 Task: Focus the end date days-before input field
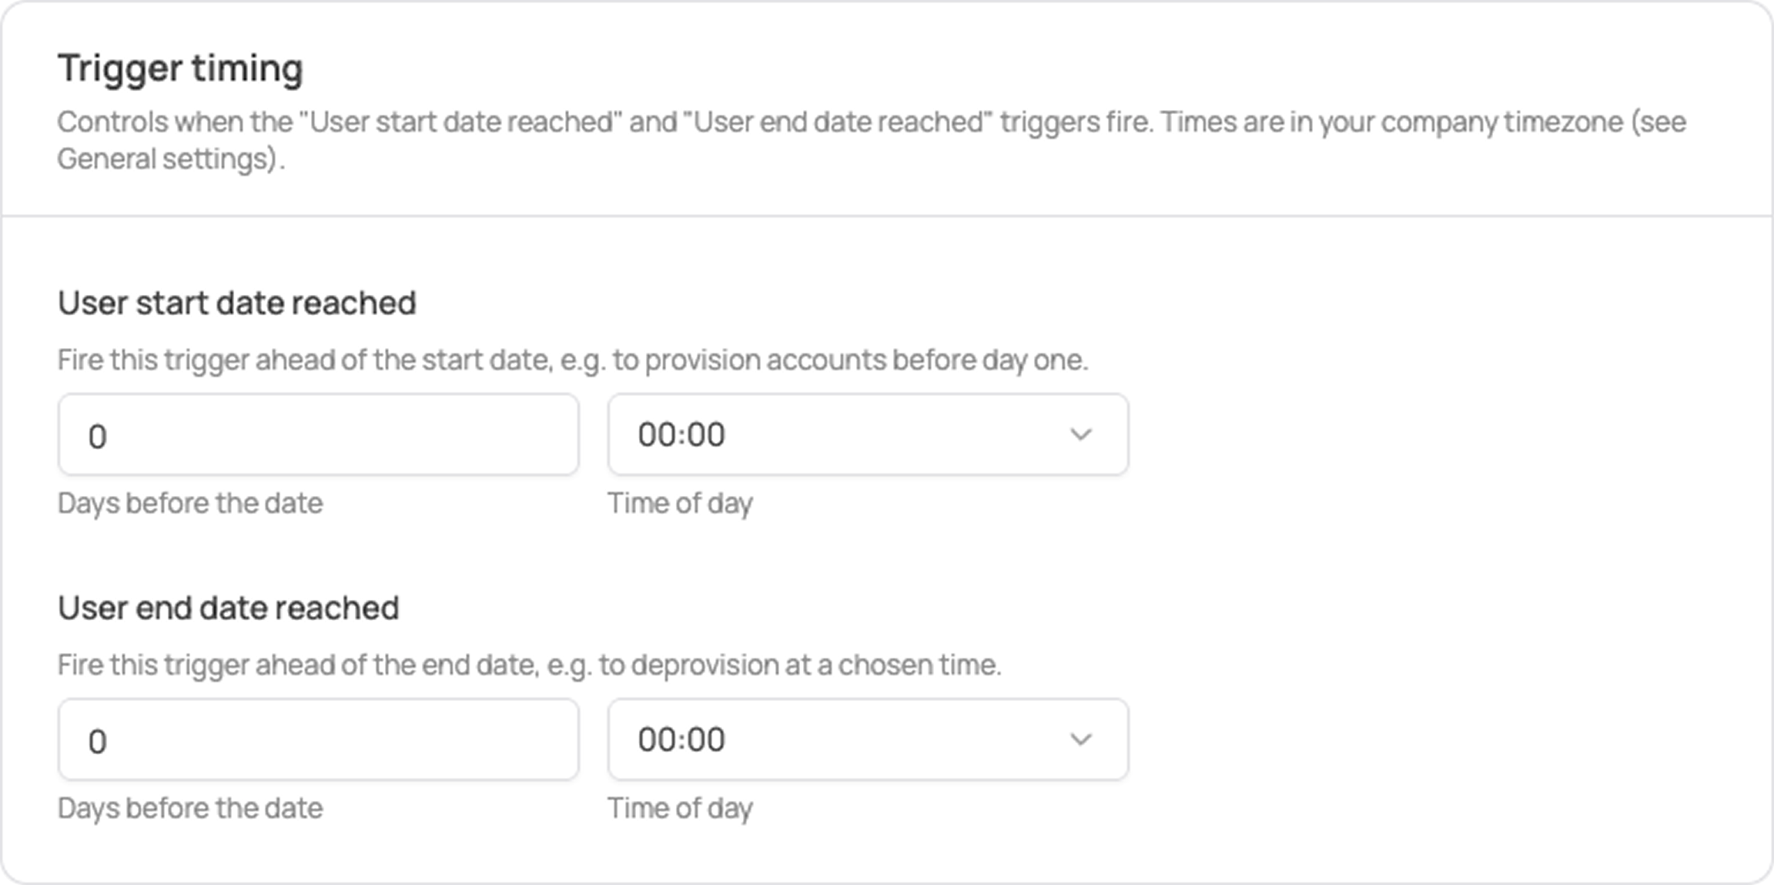point(318,739)
